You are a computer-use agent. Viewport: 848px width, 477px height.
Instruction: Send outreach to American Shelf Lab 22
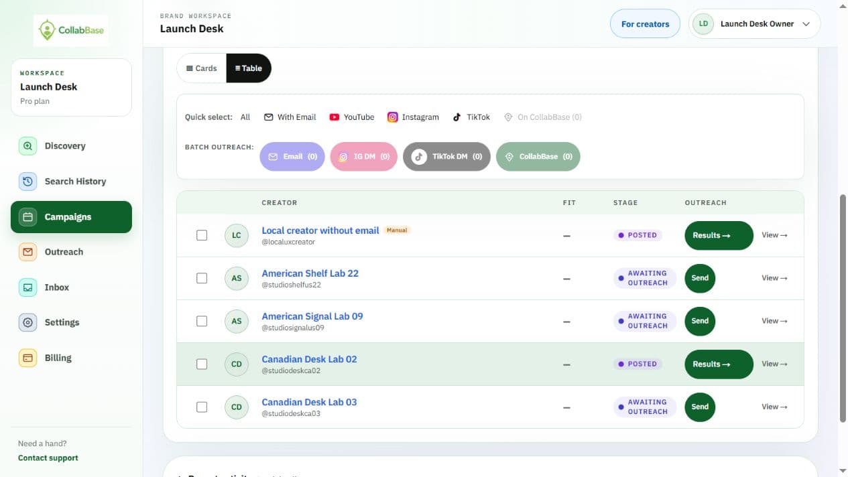pyautogui.click(x=700, y=278)
